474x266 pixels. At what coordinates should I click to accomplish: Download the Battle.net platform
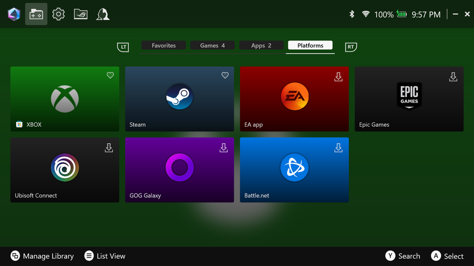(x=338, y=148)
